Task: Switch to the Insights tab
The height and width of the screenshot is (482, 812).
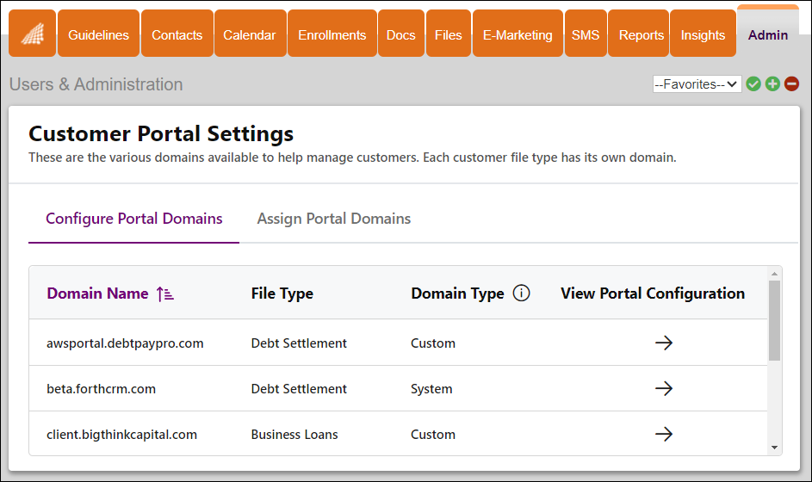Action: tap(703, 33)
